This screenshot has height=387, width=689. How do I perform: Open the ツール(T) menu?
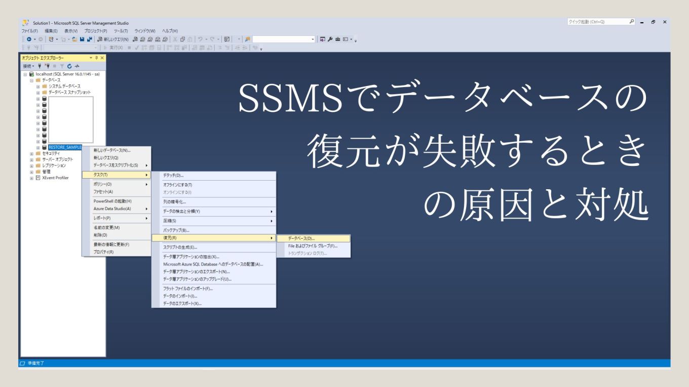(121, 31)
